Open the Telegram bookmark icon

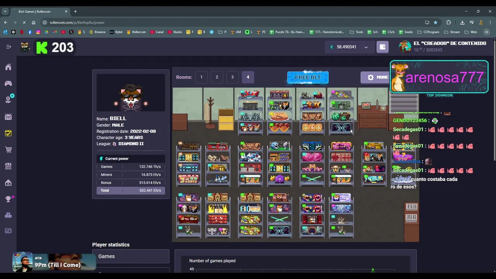click(212, 32)
